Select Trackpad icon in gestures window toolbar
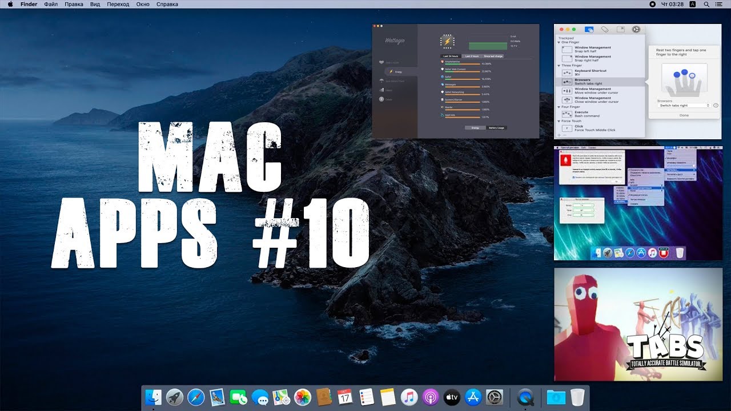The height and width of the screenshot is (411, 731). click(x=589, y=30)
